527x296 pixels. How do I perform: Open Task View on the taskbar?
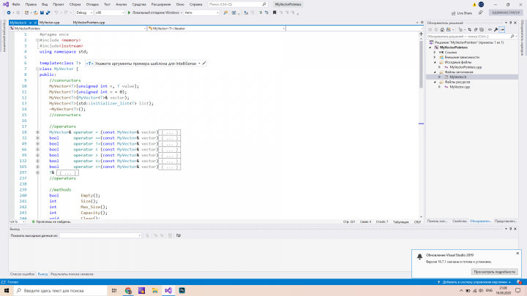(114, 291)
